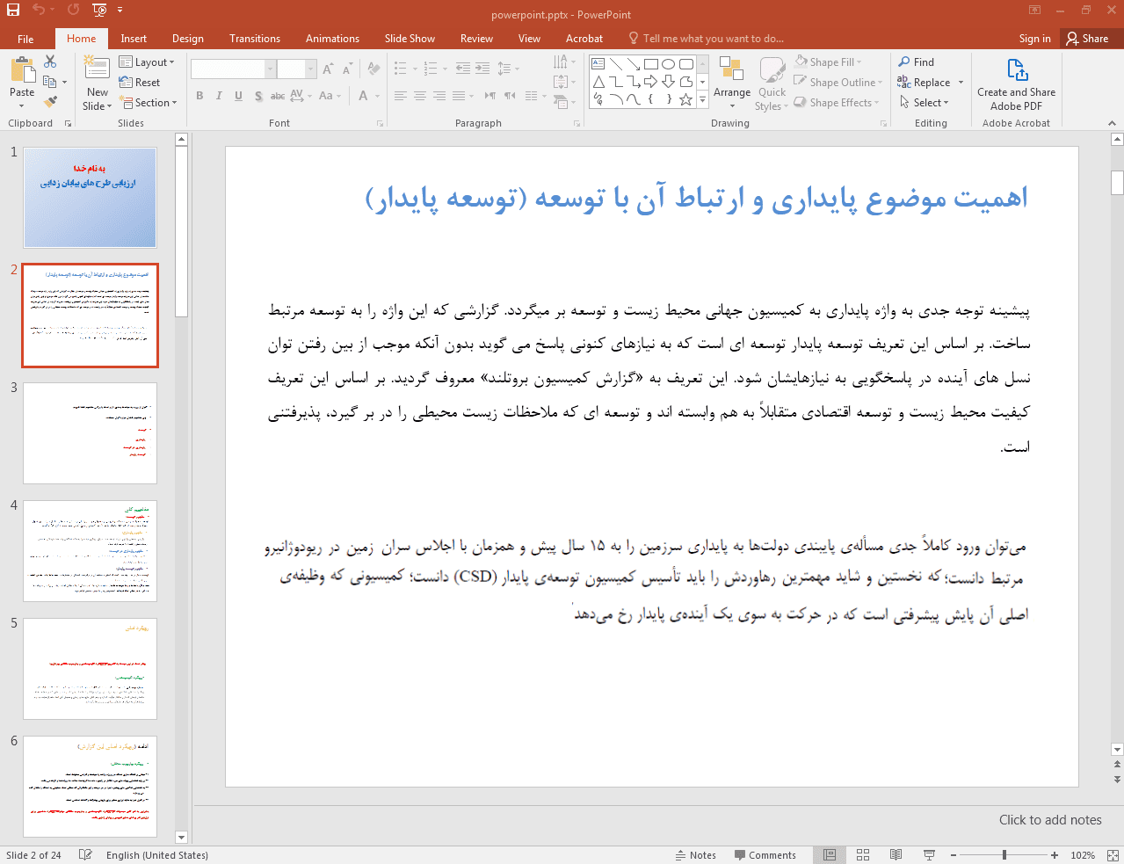Toggle the Notes pane
The height and width of the screenshot is (864, 1124).
click(695, 855)
